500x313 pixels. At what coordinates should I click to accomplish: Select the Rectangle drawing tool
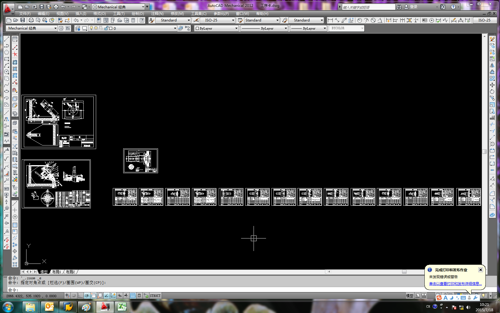pos(7,59)
